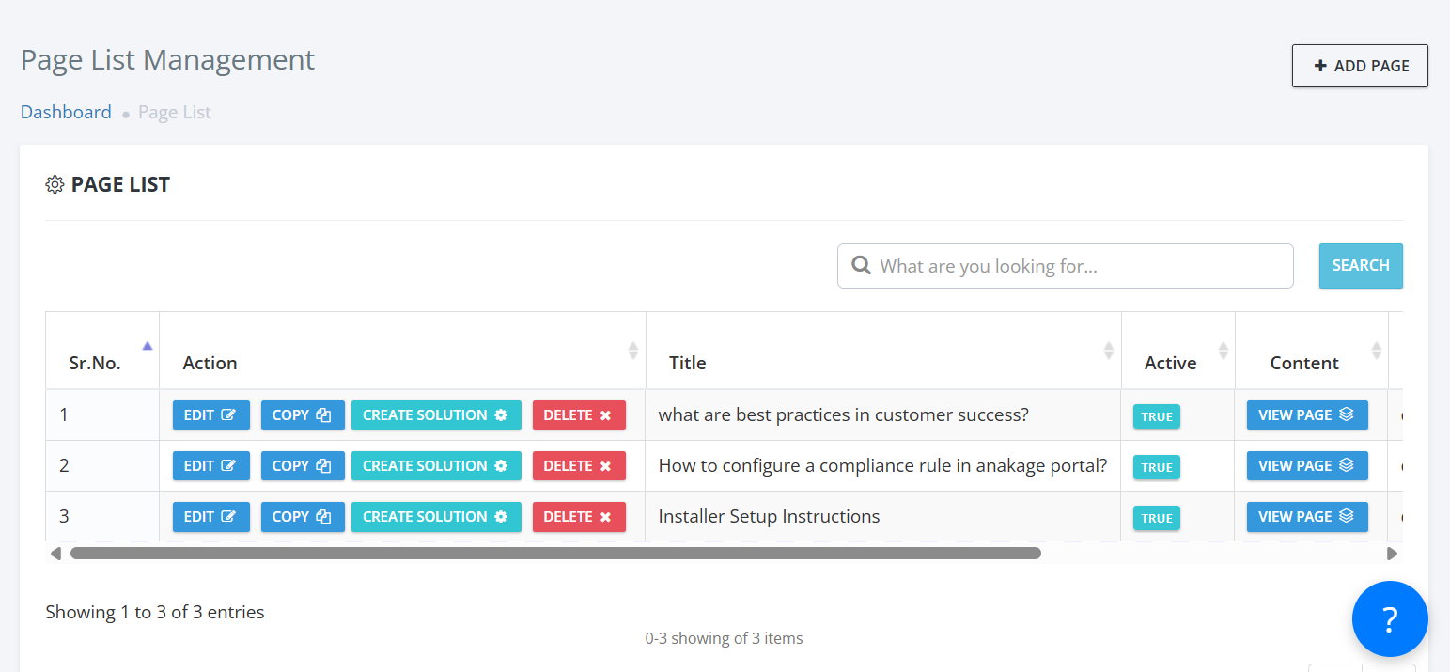Delete the customer success page in row 1
Image resolution: width=1450 pixels, height=672 pixels.
point(579,415)
